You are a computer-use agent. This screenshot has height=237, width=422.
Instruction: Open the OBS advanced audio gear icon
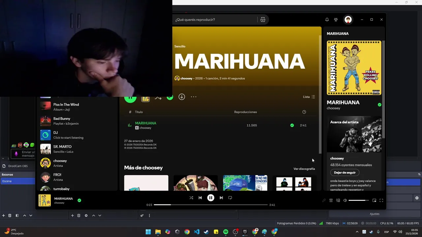pos(142,216)
